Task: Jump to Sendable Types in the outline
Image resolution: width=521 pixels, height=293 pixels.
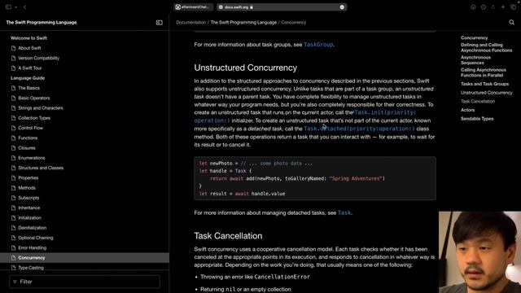Action: coord(477,119)
